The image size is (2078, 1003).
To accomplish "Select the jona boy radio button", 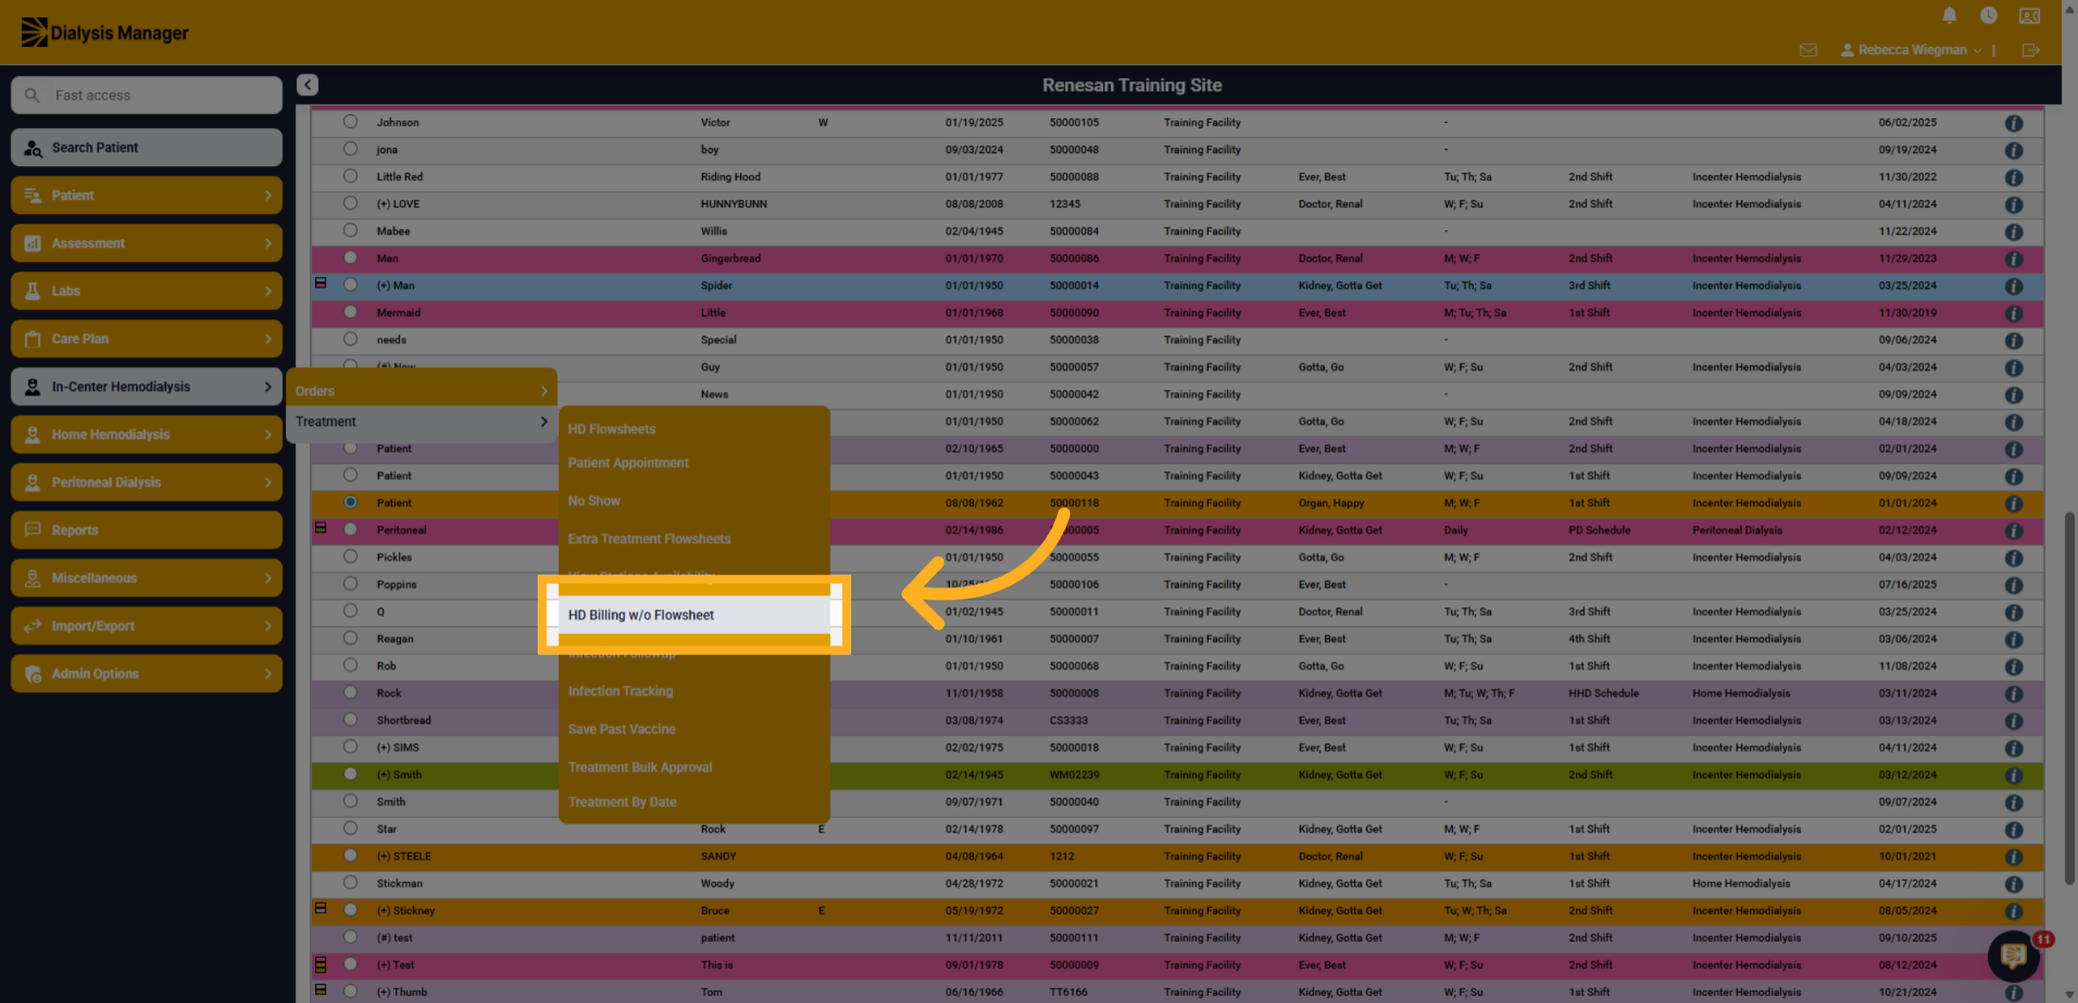I will point(350,148).
